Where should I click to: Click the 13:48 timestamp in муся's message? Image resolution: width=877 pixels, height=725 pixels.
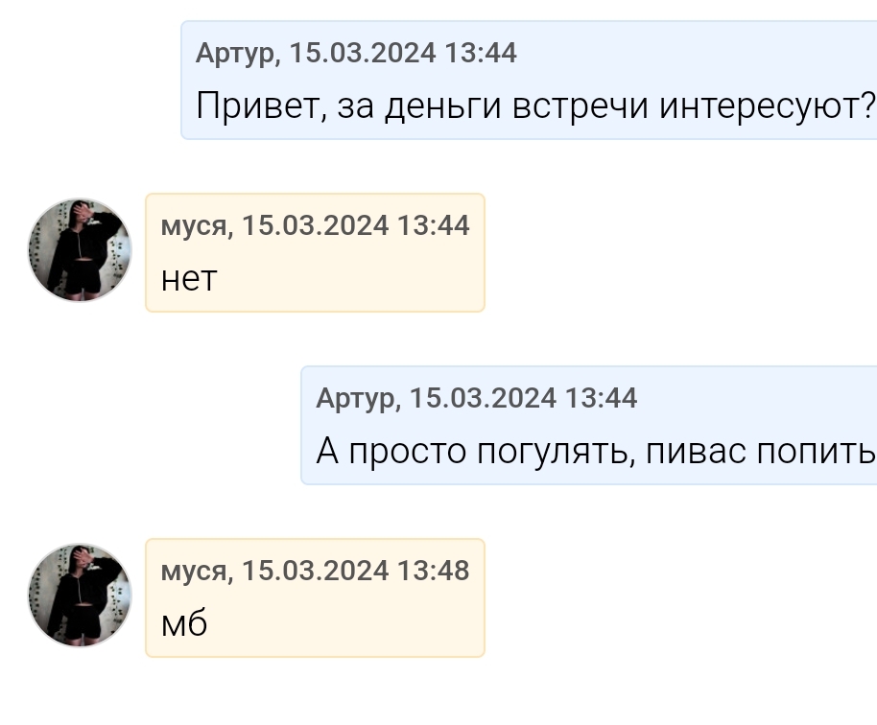[x=433, y=571]
